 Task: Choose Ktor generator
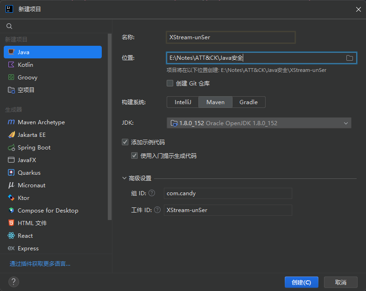point(53,198)
